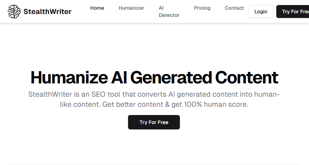Click the panel border at page bottom
Viewport: 309px width, 165px height.
(x=154, y=164)
